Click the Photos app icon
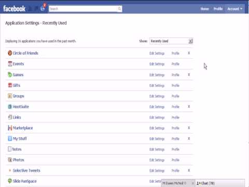Screen dimensions: 249x187 point(10,159)
